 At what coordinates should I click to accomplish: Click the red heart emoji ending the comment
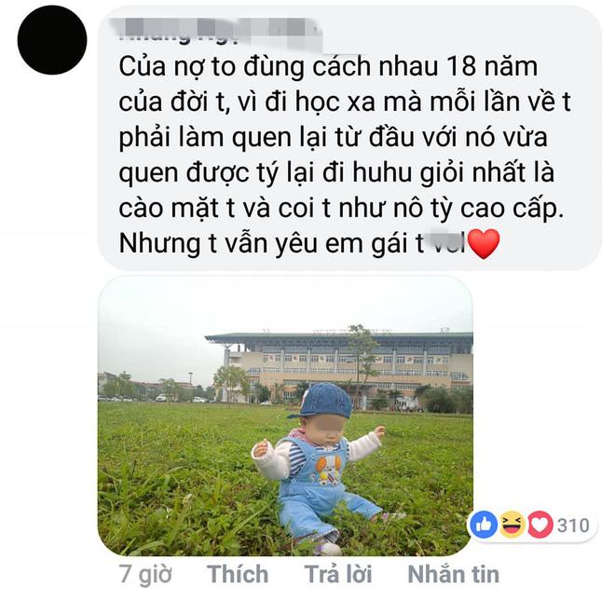point(484,244)
